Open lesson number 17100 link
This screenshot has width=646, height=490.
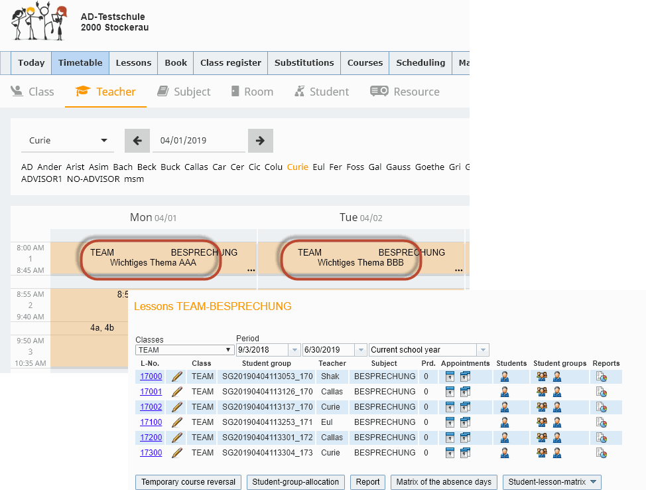151,422
